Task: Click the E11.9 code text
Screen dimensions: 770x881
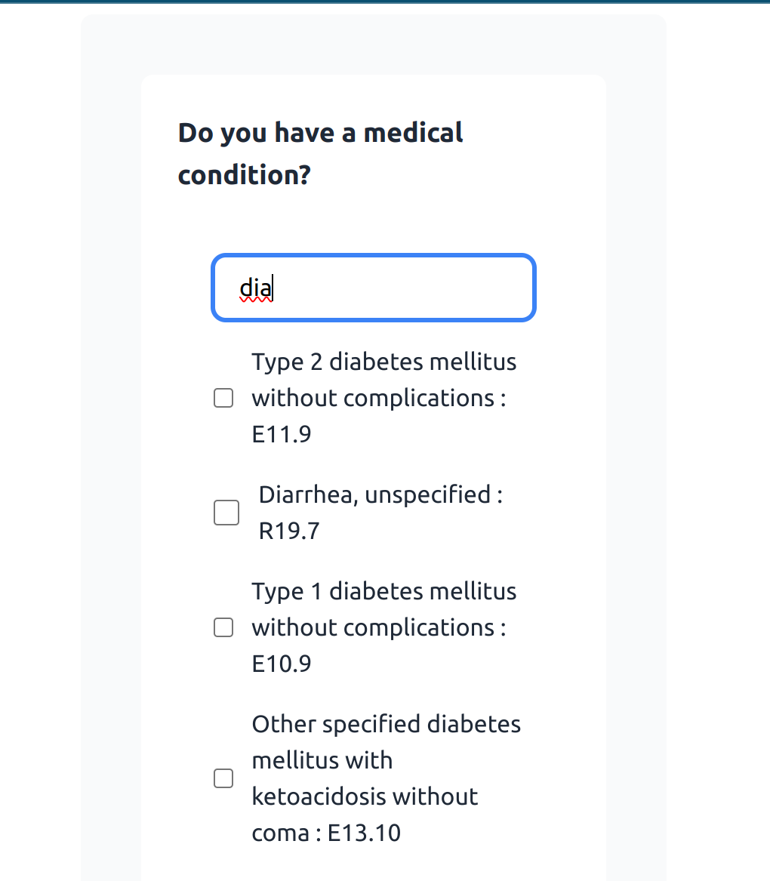Action: pos(281,434)
